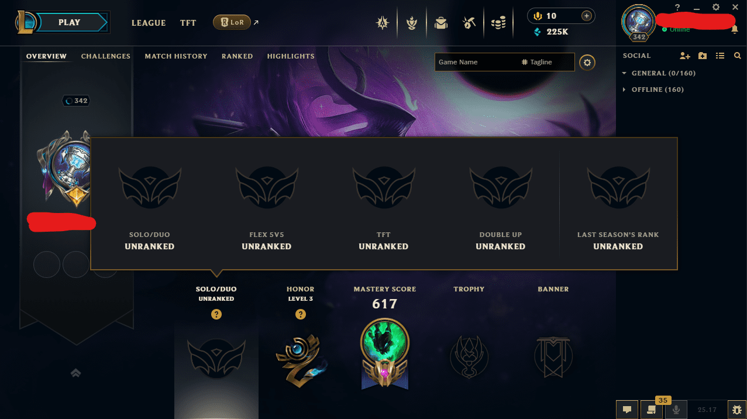Open the Collection backpack icon

[x=441, y=23]
